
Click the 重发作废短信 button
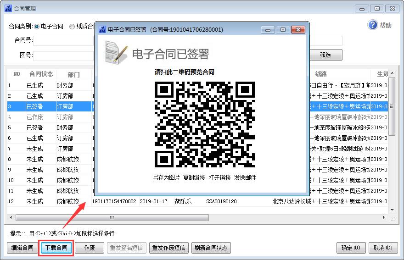[168, 248]
